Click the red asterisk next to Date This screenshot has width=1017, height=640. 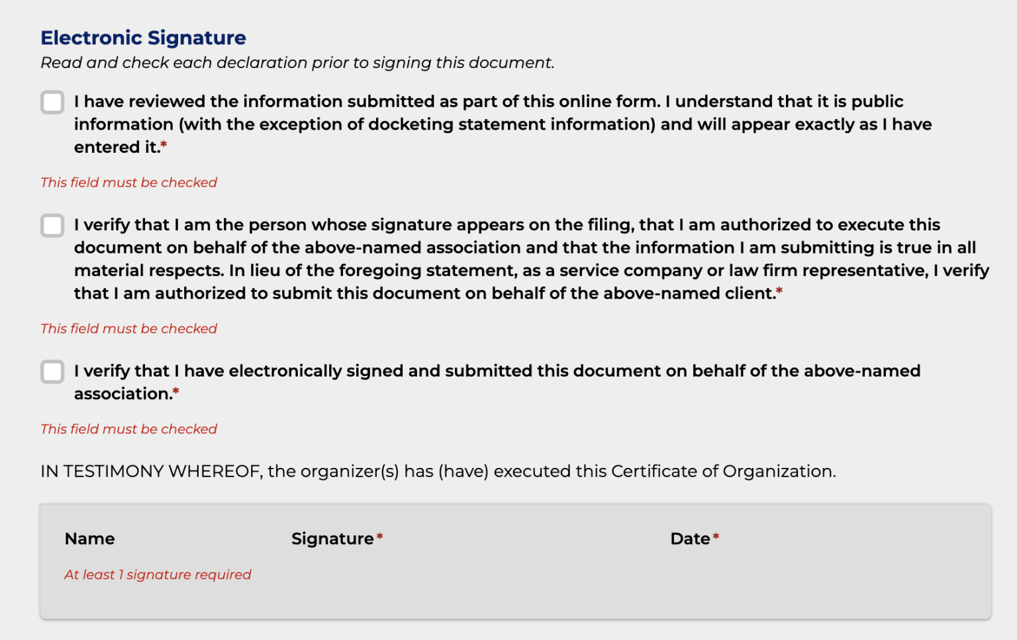716,536
